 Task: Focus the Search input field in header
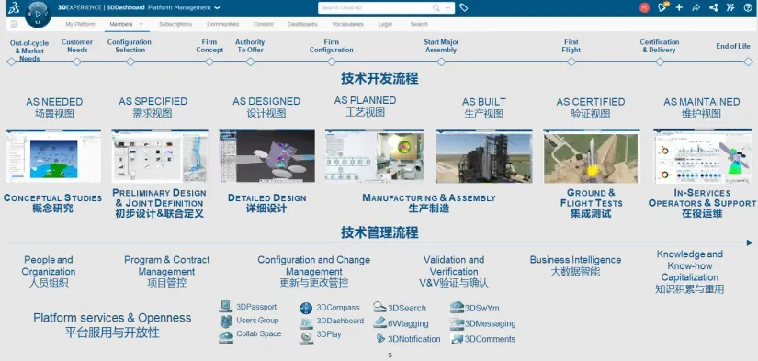[x=377, y=7]
